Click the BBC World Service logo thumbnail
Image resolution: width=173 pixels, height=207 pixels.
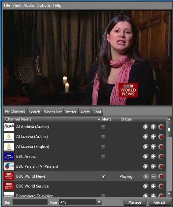tap(9, 186)
